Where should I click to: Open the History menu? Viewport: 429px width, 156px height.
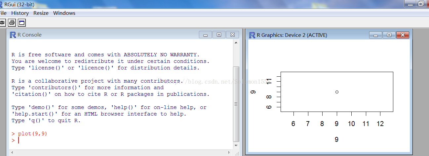(x=20, y=13)
